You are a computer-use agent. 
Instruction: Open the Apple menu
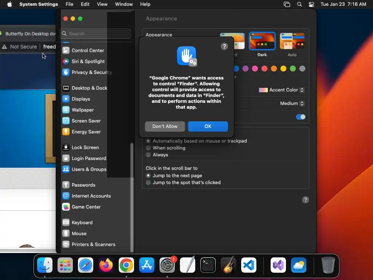9,4
